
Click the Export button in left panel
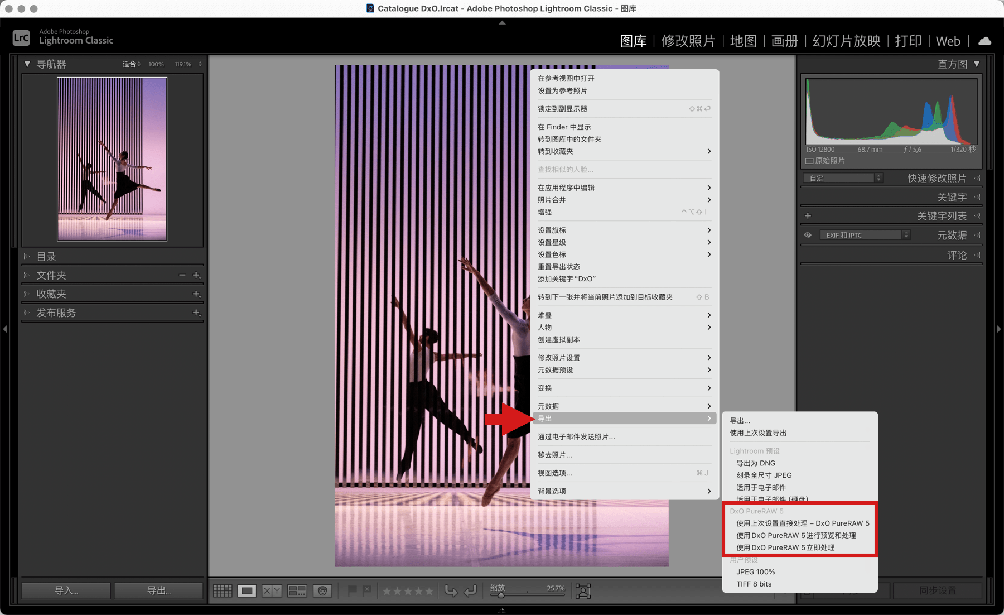[159, 590]
